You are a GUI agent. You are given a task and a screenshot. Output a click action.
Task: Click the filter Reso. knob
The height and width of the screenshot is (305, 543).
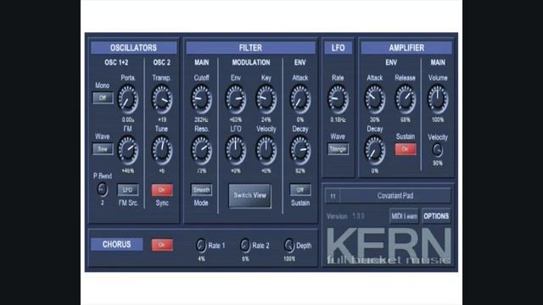coord(201,150)
